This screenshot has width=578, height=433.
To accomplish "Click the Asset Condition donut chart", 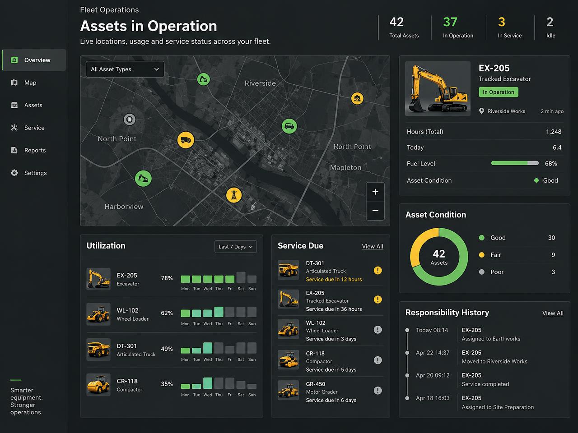I will pyautogui.click(x=439, y=257).
